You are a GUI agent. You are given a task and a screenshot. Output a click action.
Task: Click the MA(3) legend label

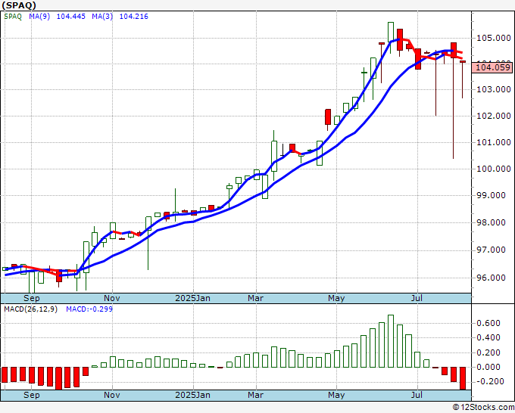102,17
